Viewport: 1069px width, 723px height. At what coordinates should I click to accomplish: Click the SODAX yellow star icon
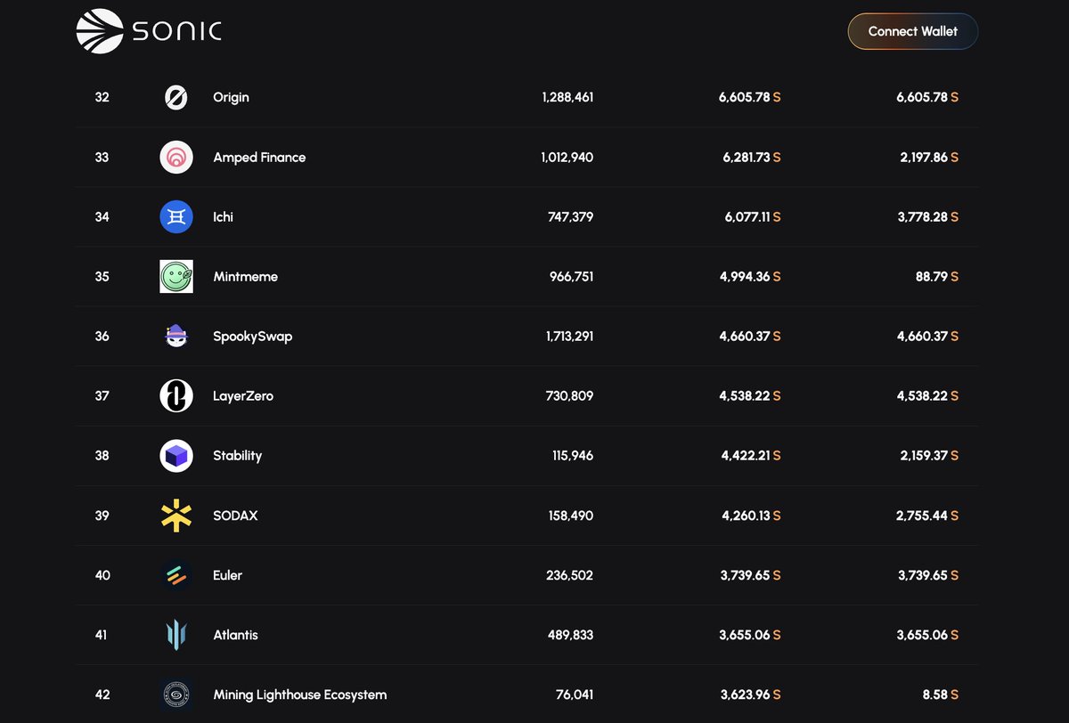click(176, 515)
